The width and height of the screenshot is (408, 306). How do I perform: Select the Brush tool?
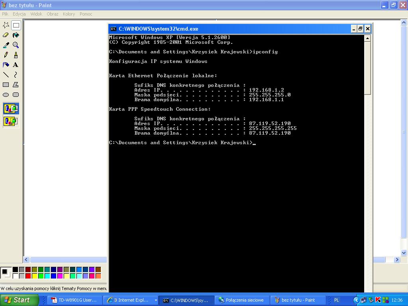pyautogui.click(x=16, y=55)
